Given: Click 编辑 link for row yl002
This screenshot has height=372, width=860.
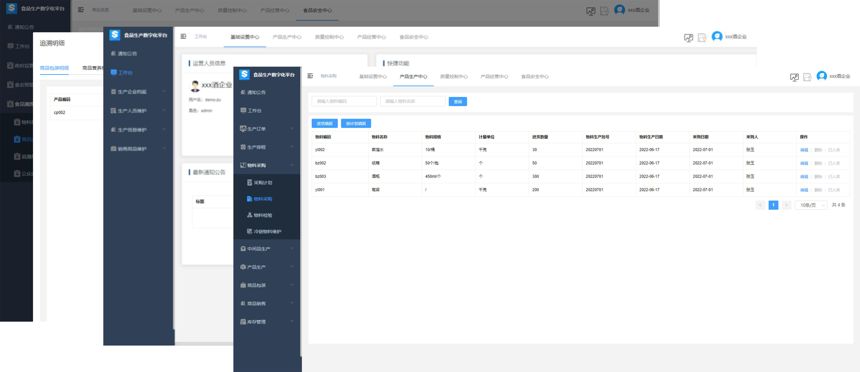Looking at the screenshot, I should (804, 150).
